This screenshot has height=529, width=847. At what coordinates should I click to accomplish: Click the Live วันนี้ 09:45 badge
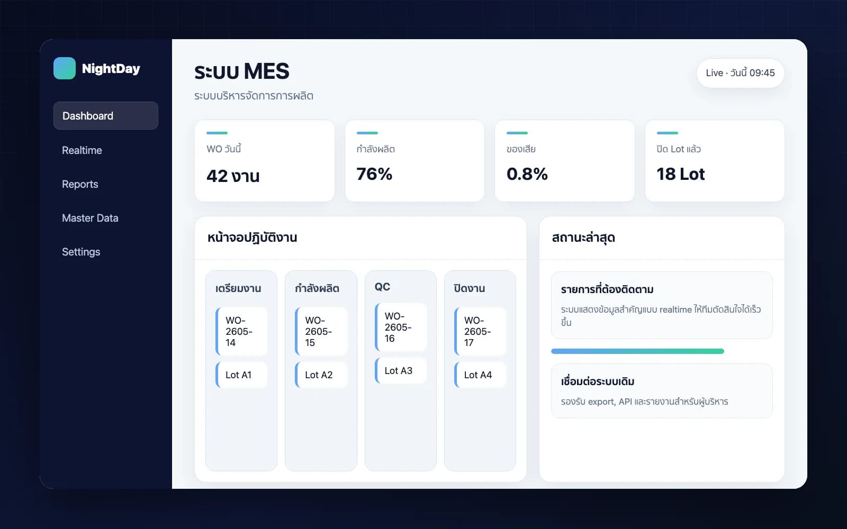(740, 73)
